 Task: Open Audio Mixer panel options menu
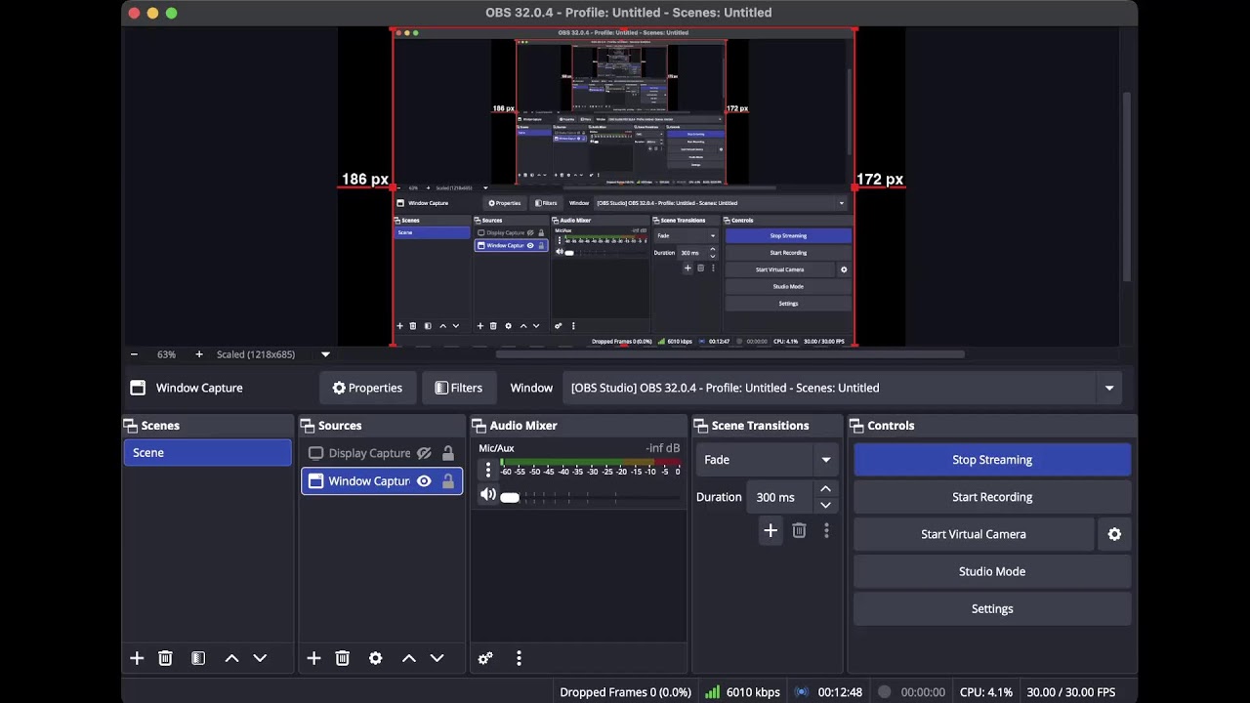519,658
